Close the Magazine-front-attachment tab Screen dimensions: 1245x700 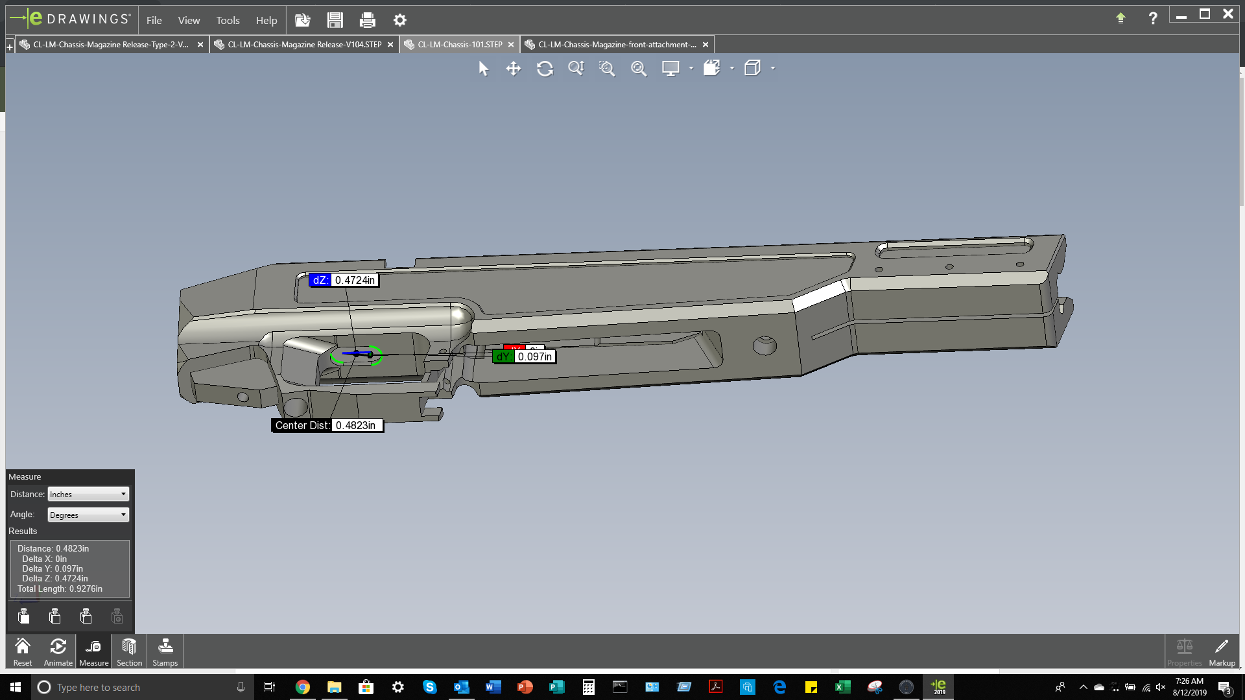pos(705,45)
